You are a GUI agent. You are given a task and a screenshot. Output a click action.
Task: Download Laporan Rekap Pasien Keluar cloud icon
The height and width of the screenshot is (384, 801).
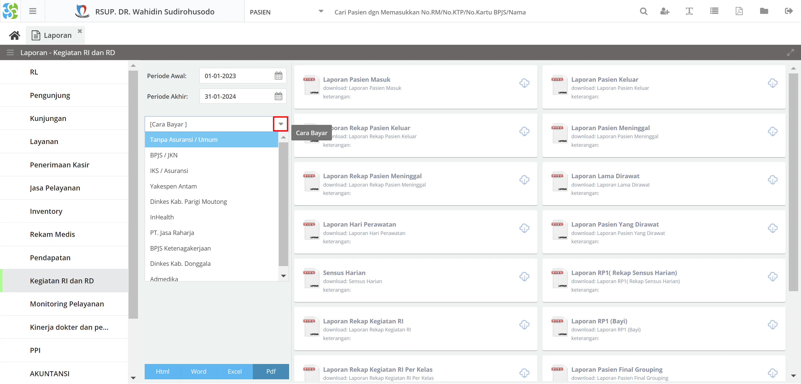click(x=524, y=132)
